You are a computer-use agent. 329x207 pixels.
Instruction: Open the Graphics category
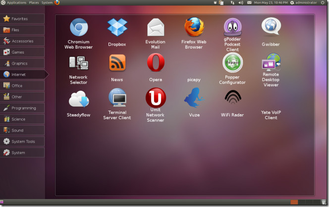click(x=22, y=63)
